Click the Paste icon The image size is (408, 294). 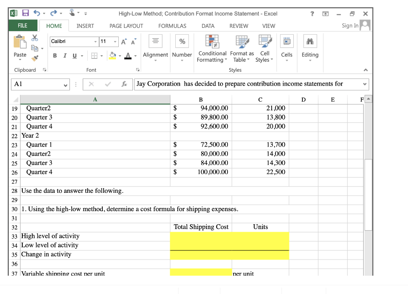(20, 44)
